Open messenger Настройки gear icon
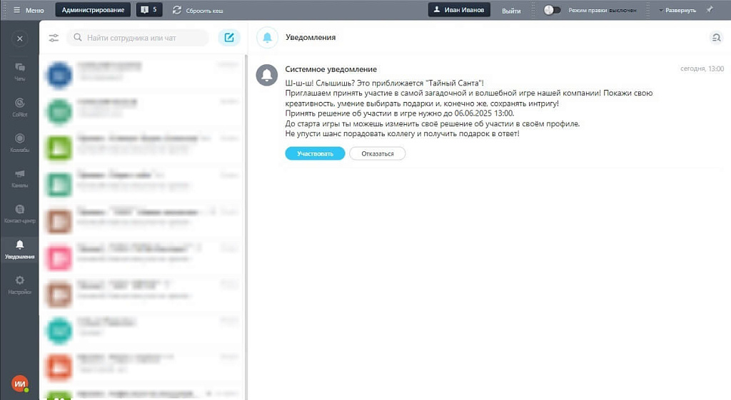Viewport: 731px width, 400px height. tap(19, 284)
